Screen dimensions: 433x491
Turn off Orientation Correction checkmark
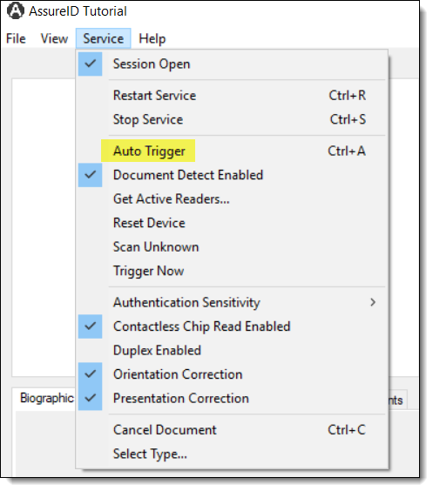(91, 374)
